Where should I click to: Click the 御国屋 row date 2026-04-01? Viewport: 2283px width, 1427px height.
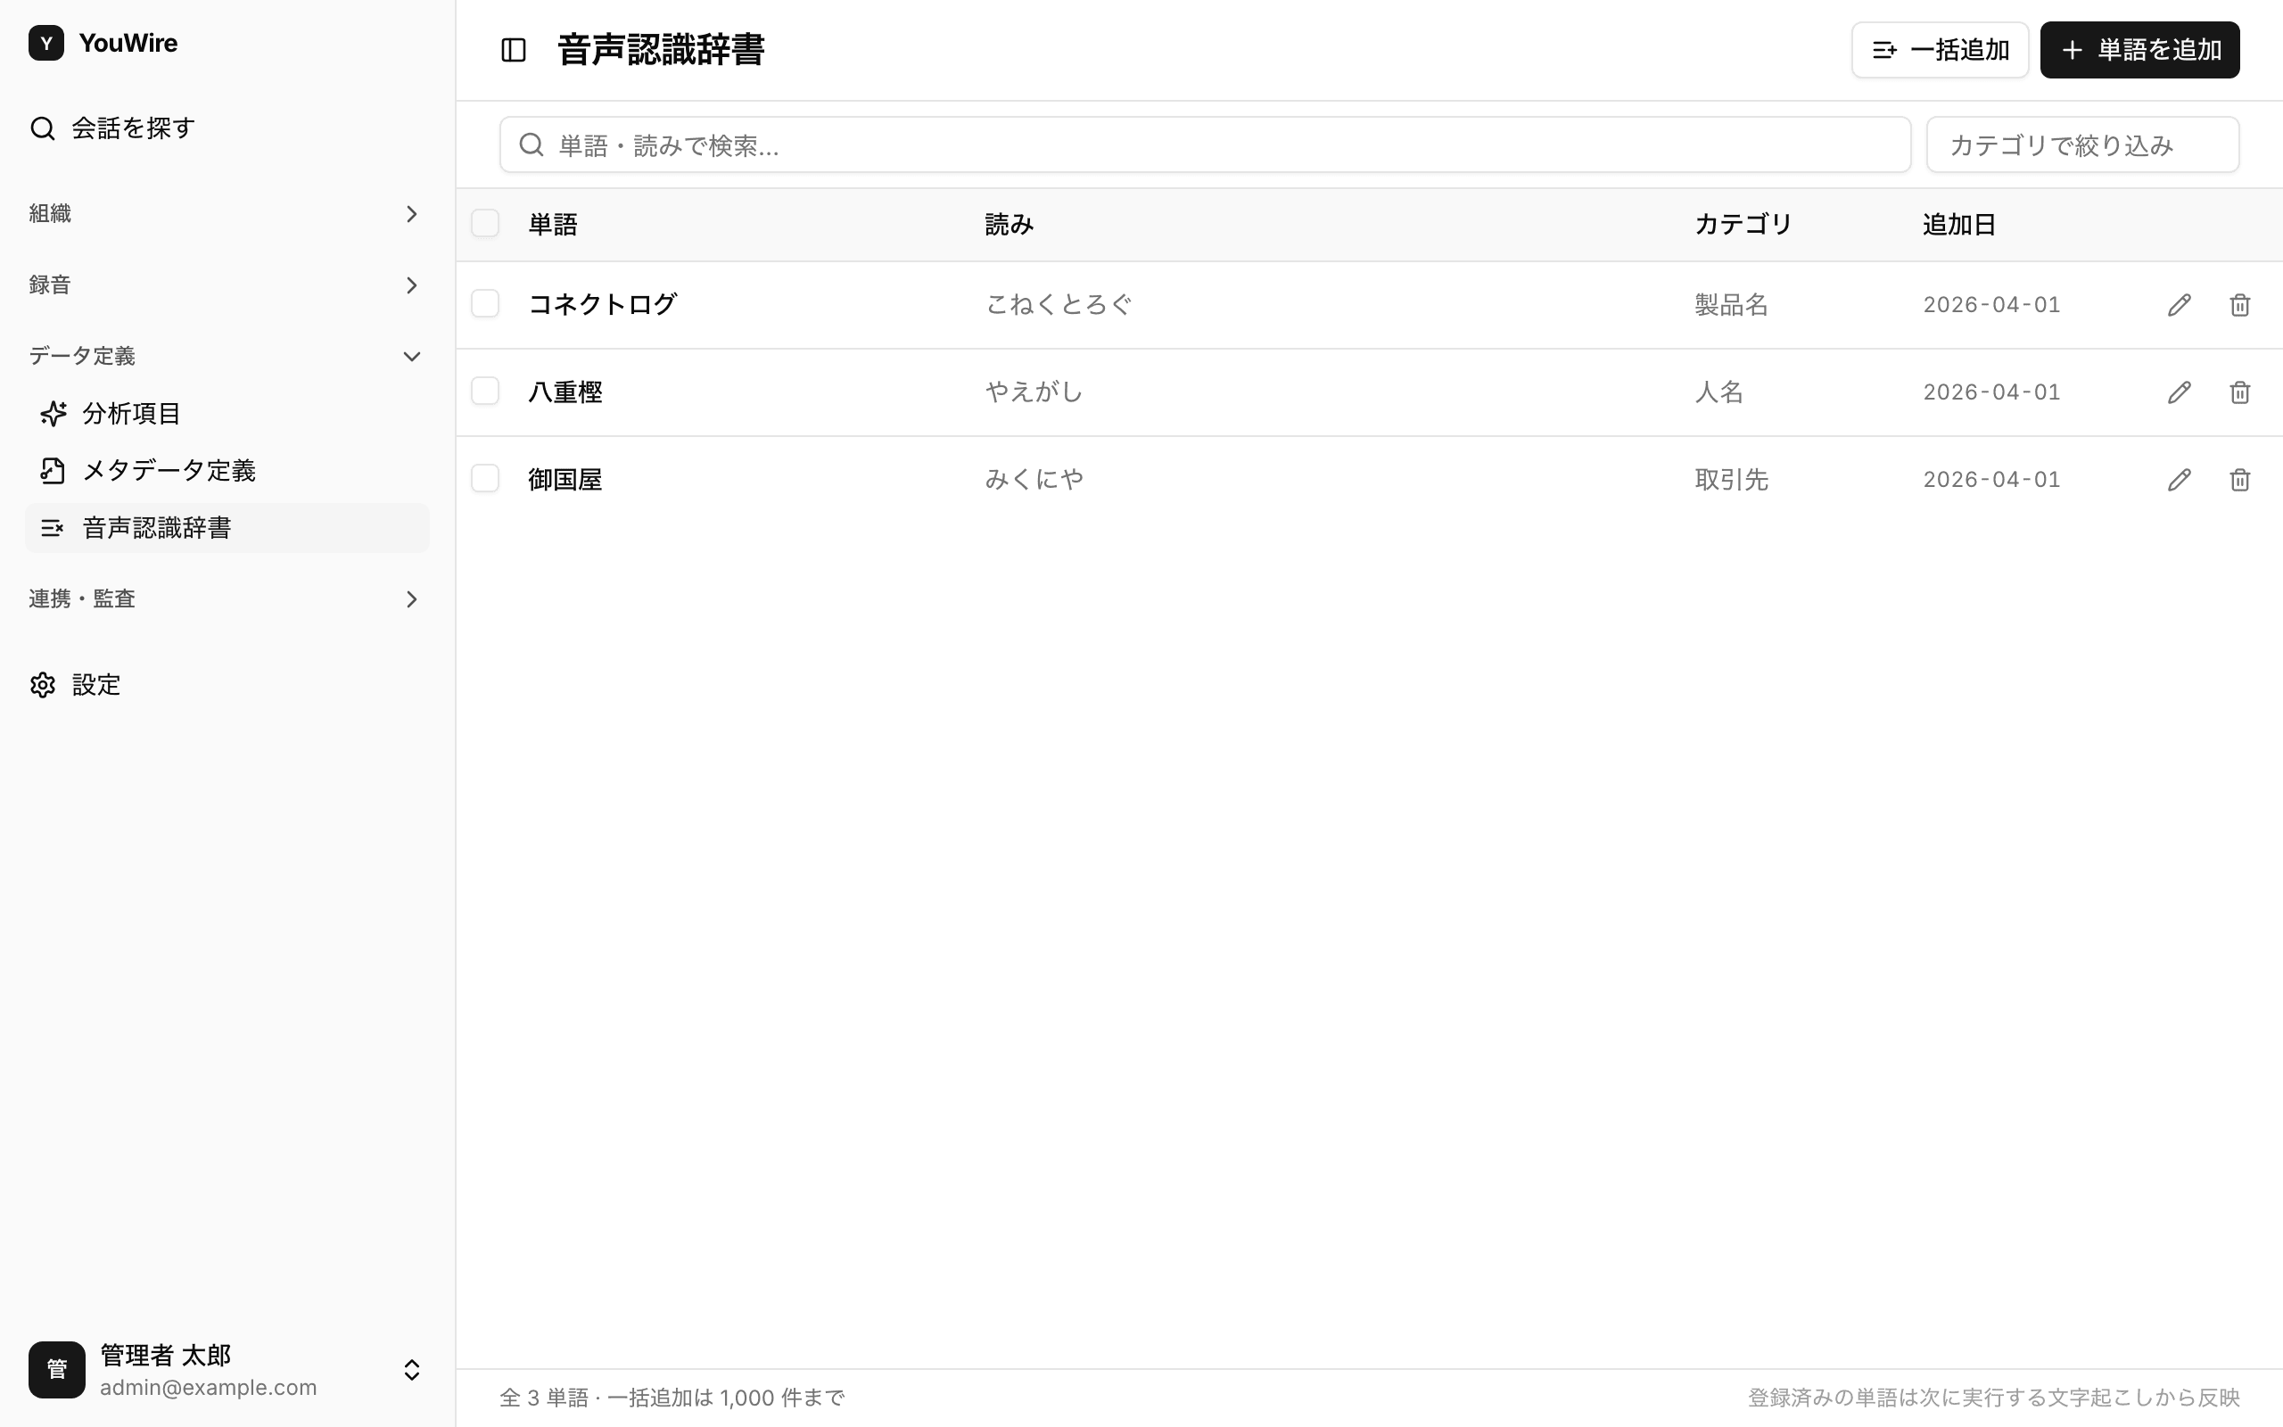(1991, 480)
